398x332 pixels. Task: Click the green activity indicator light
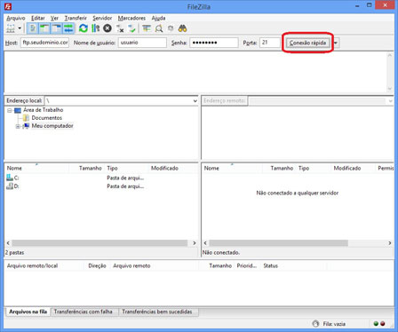(376, 324)
